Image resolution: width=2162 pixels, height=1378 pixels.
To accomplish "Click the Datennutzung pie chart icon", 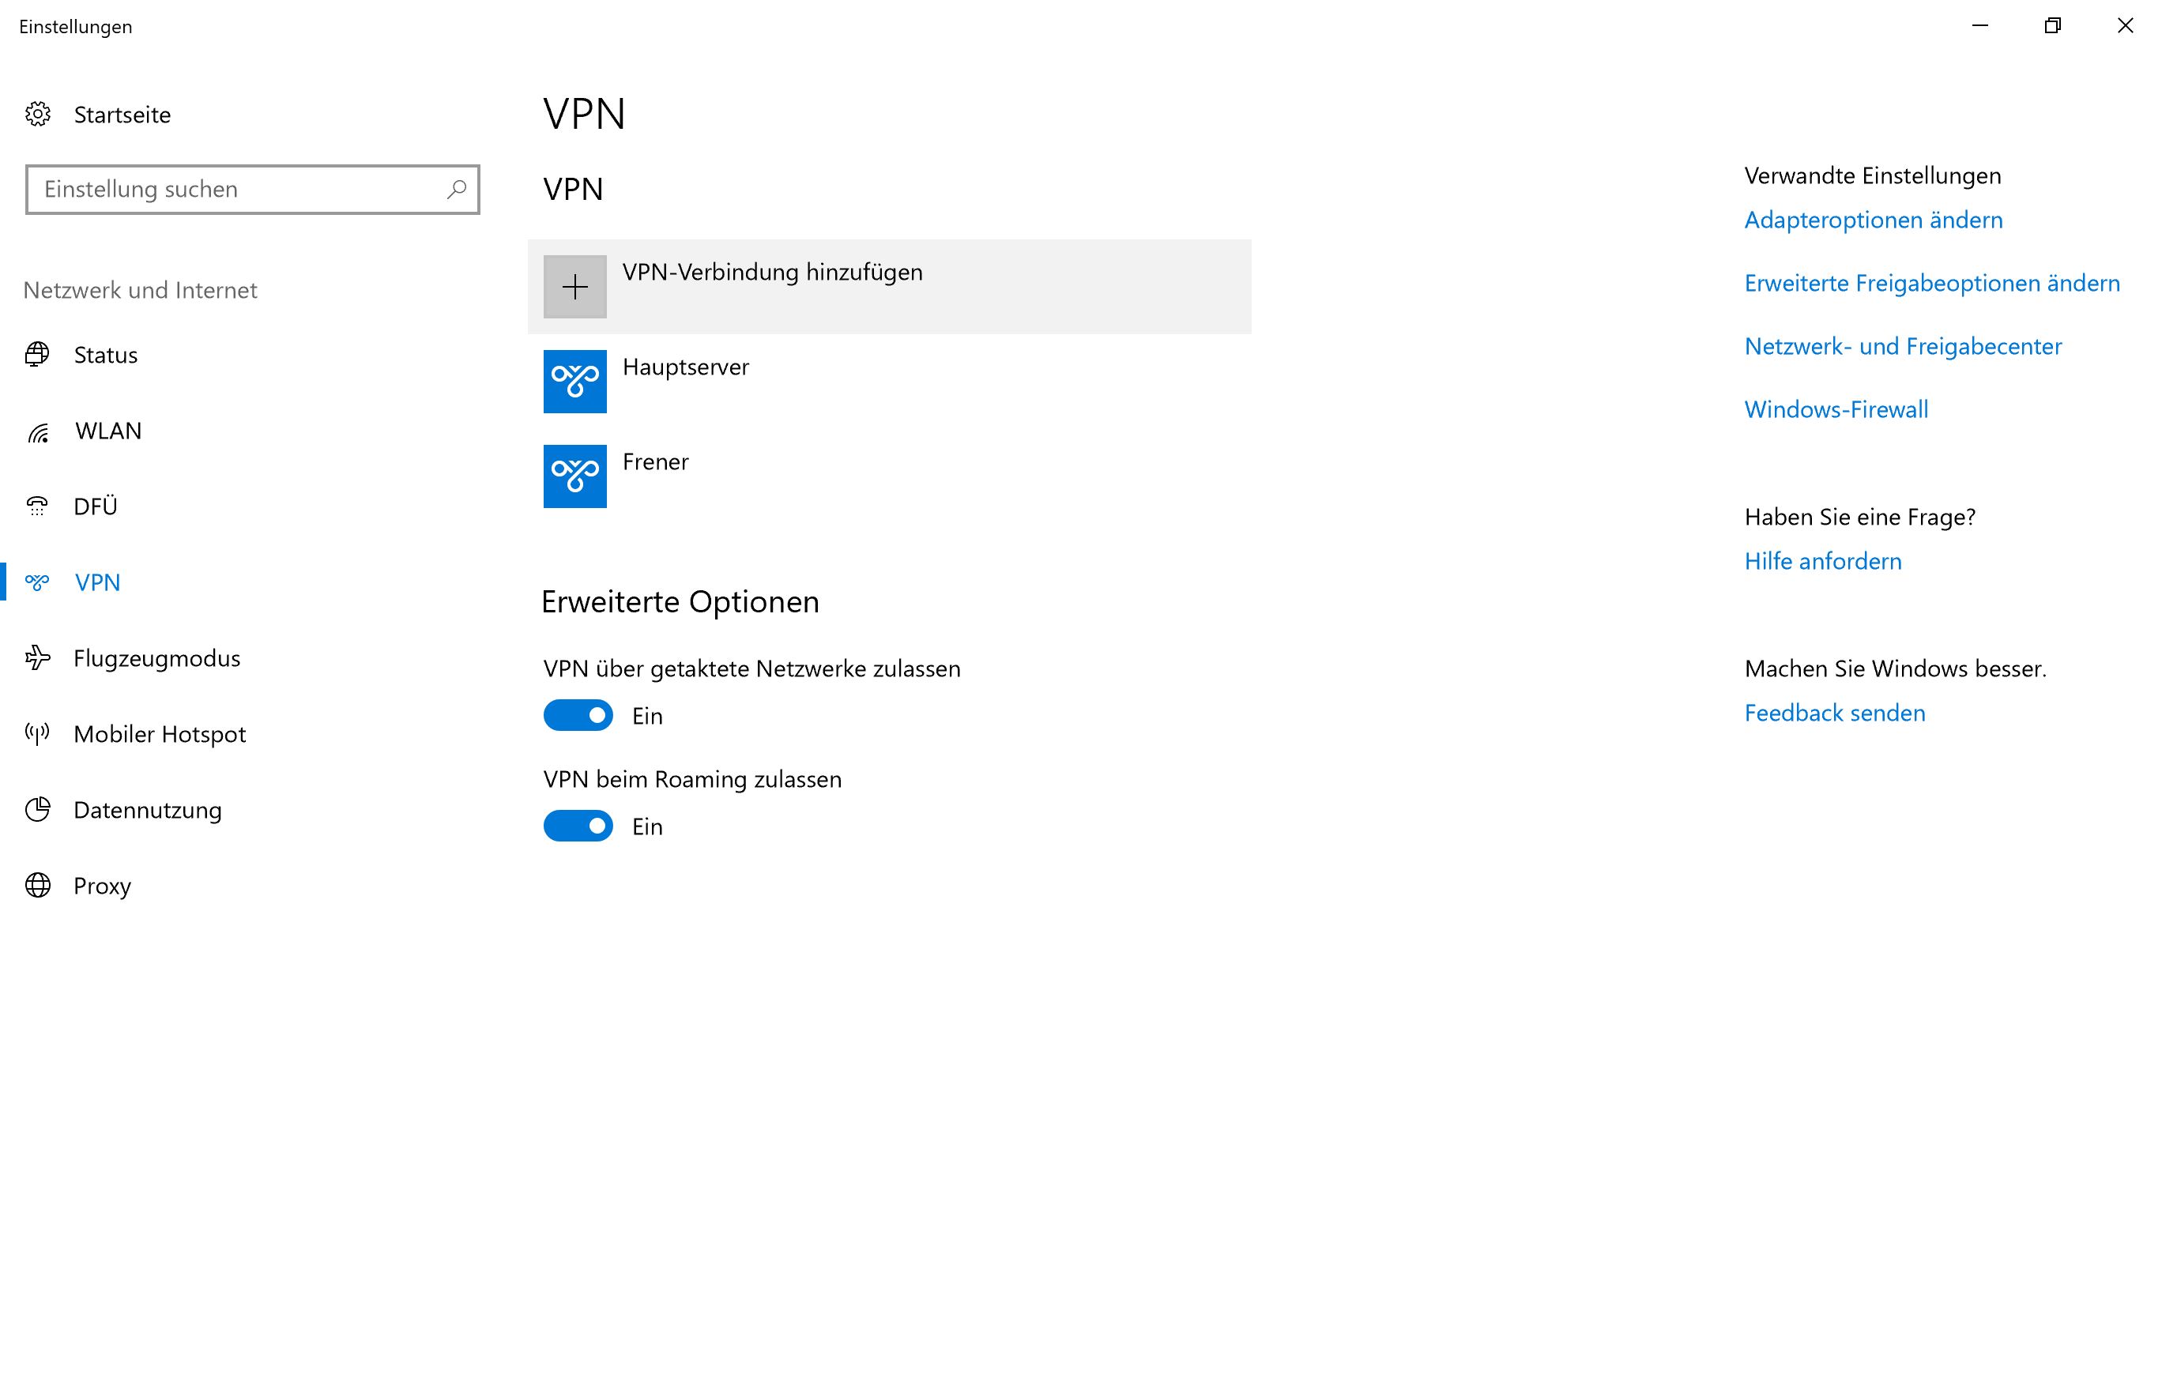I will click(x=38, y=810).
